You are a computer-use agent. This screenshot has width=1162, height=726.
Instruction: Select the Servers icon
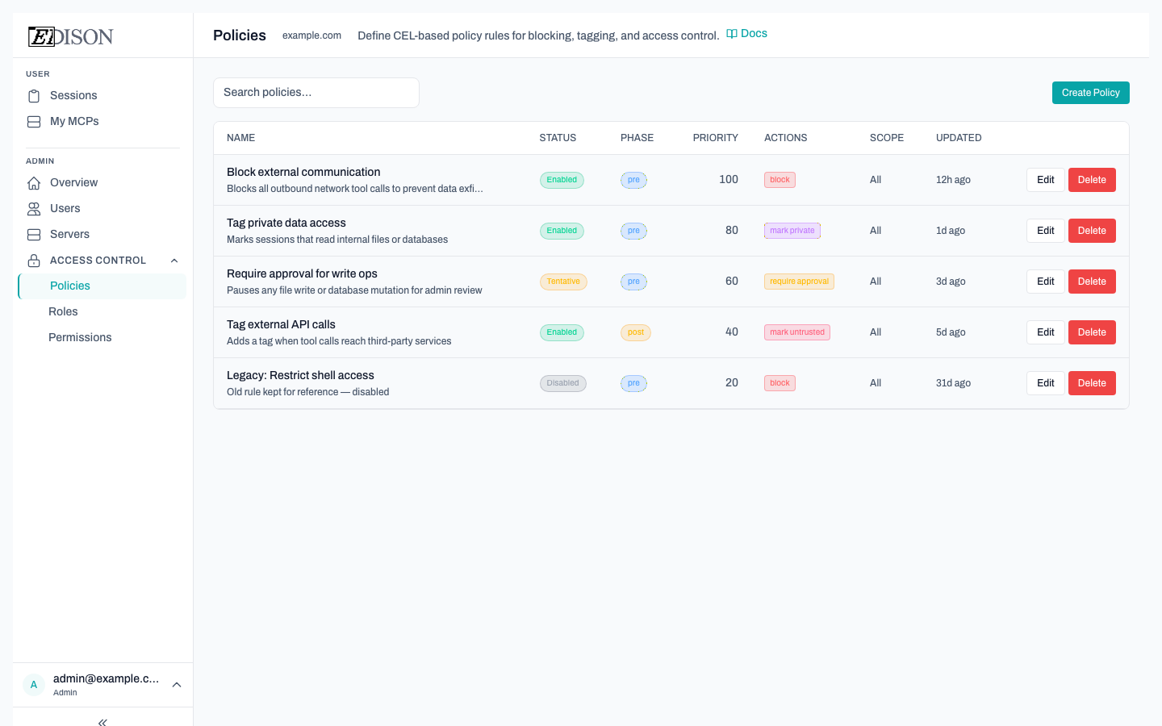pos(33,234)
